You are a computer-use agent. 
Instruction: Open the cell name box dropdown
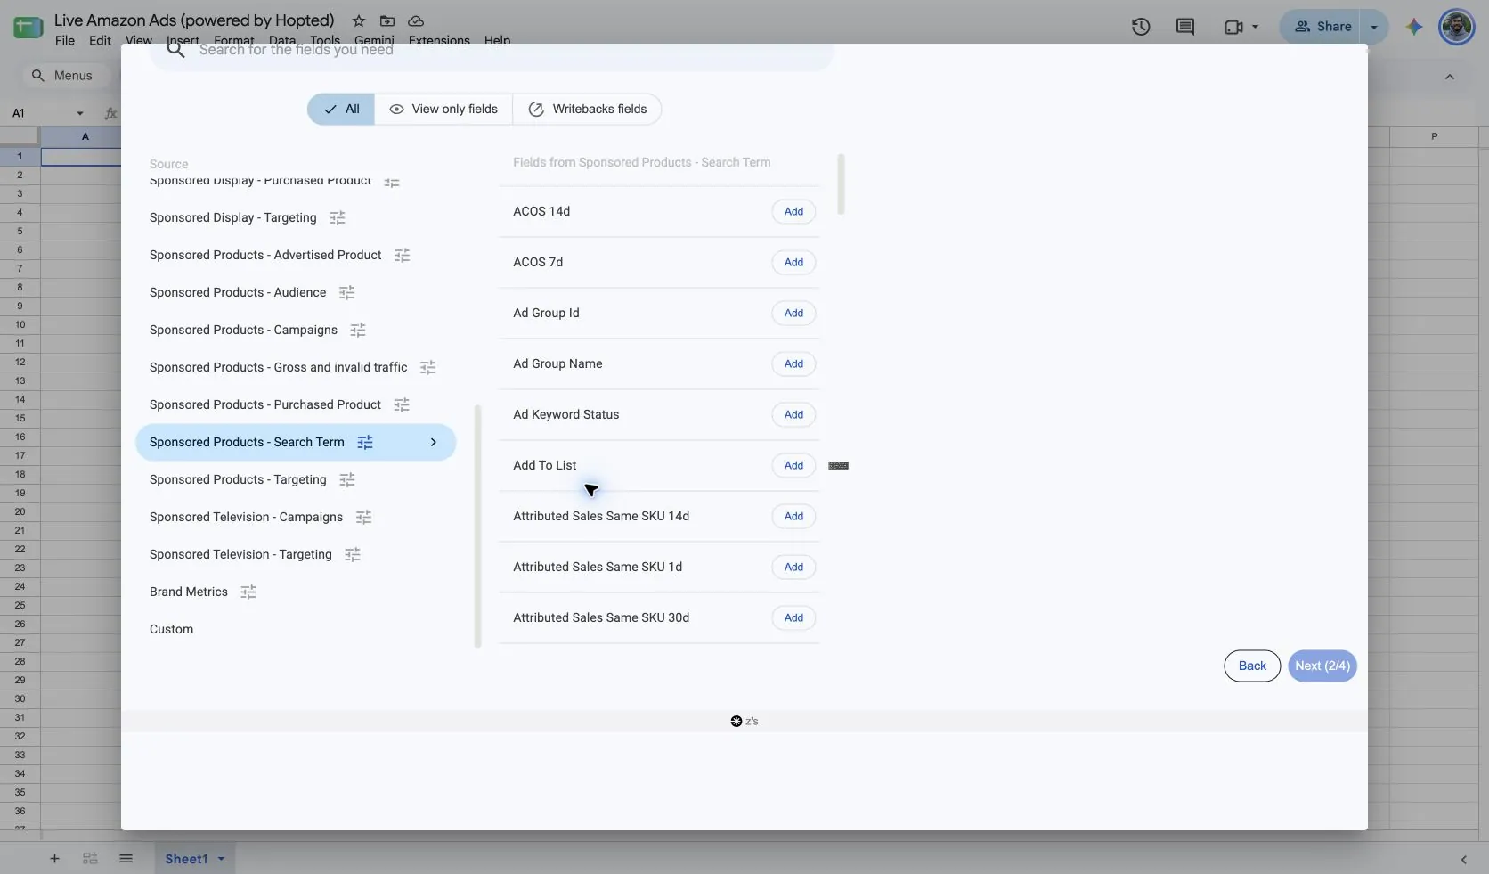coord(80,113)
